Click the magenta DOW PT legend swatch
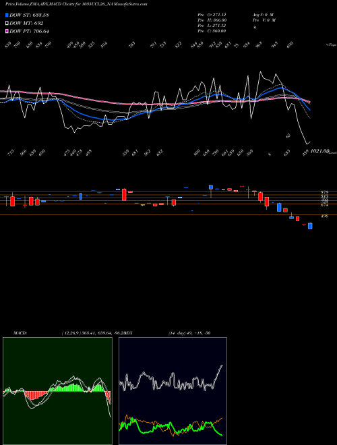 coord(7,31)
